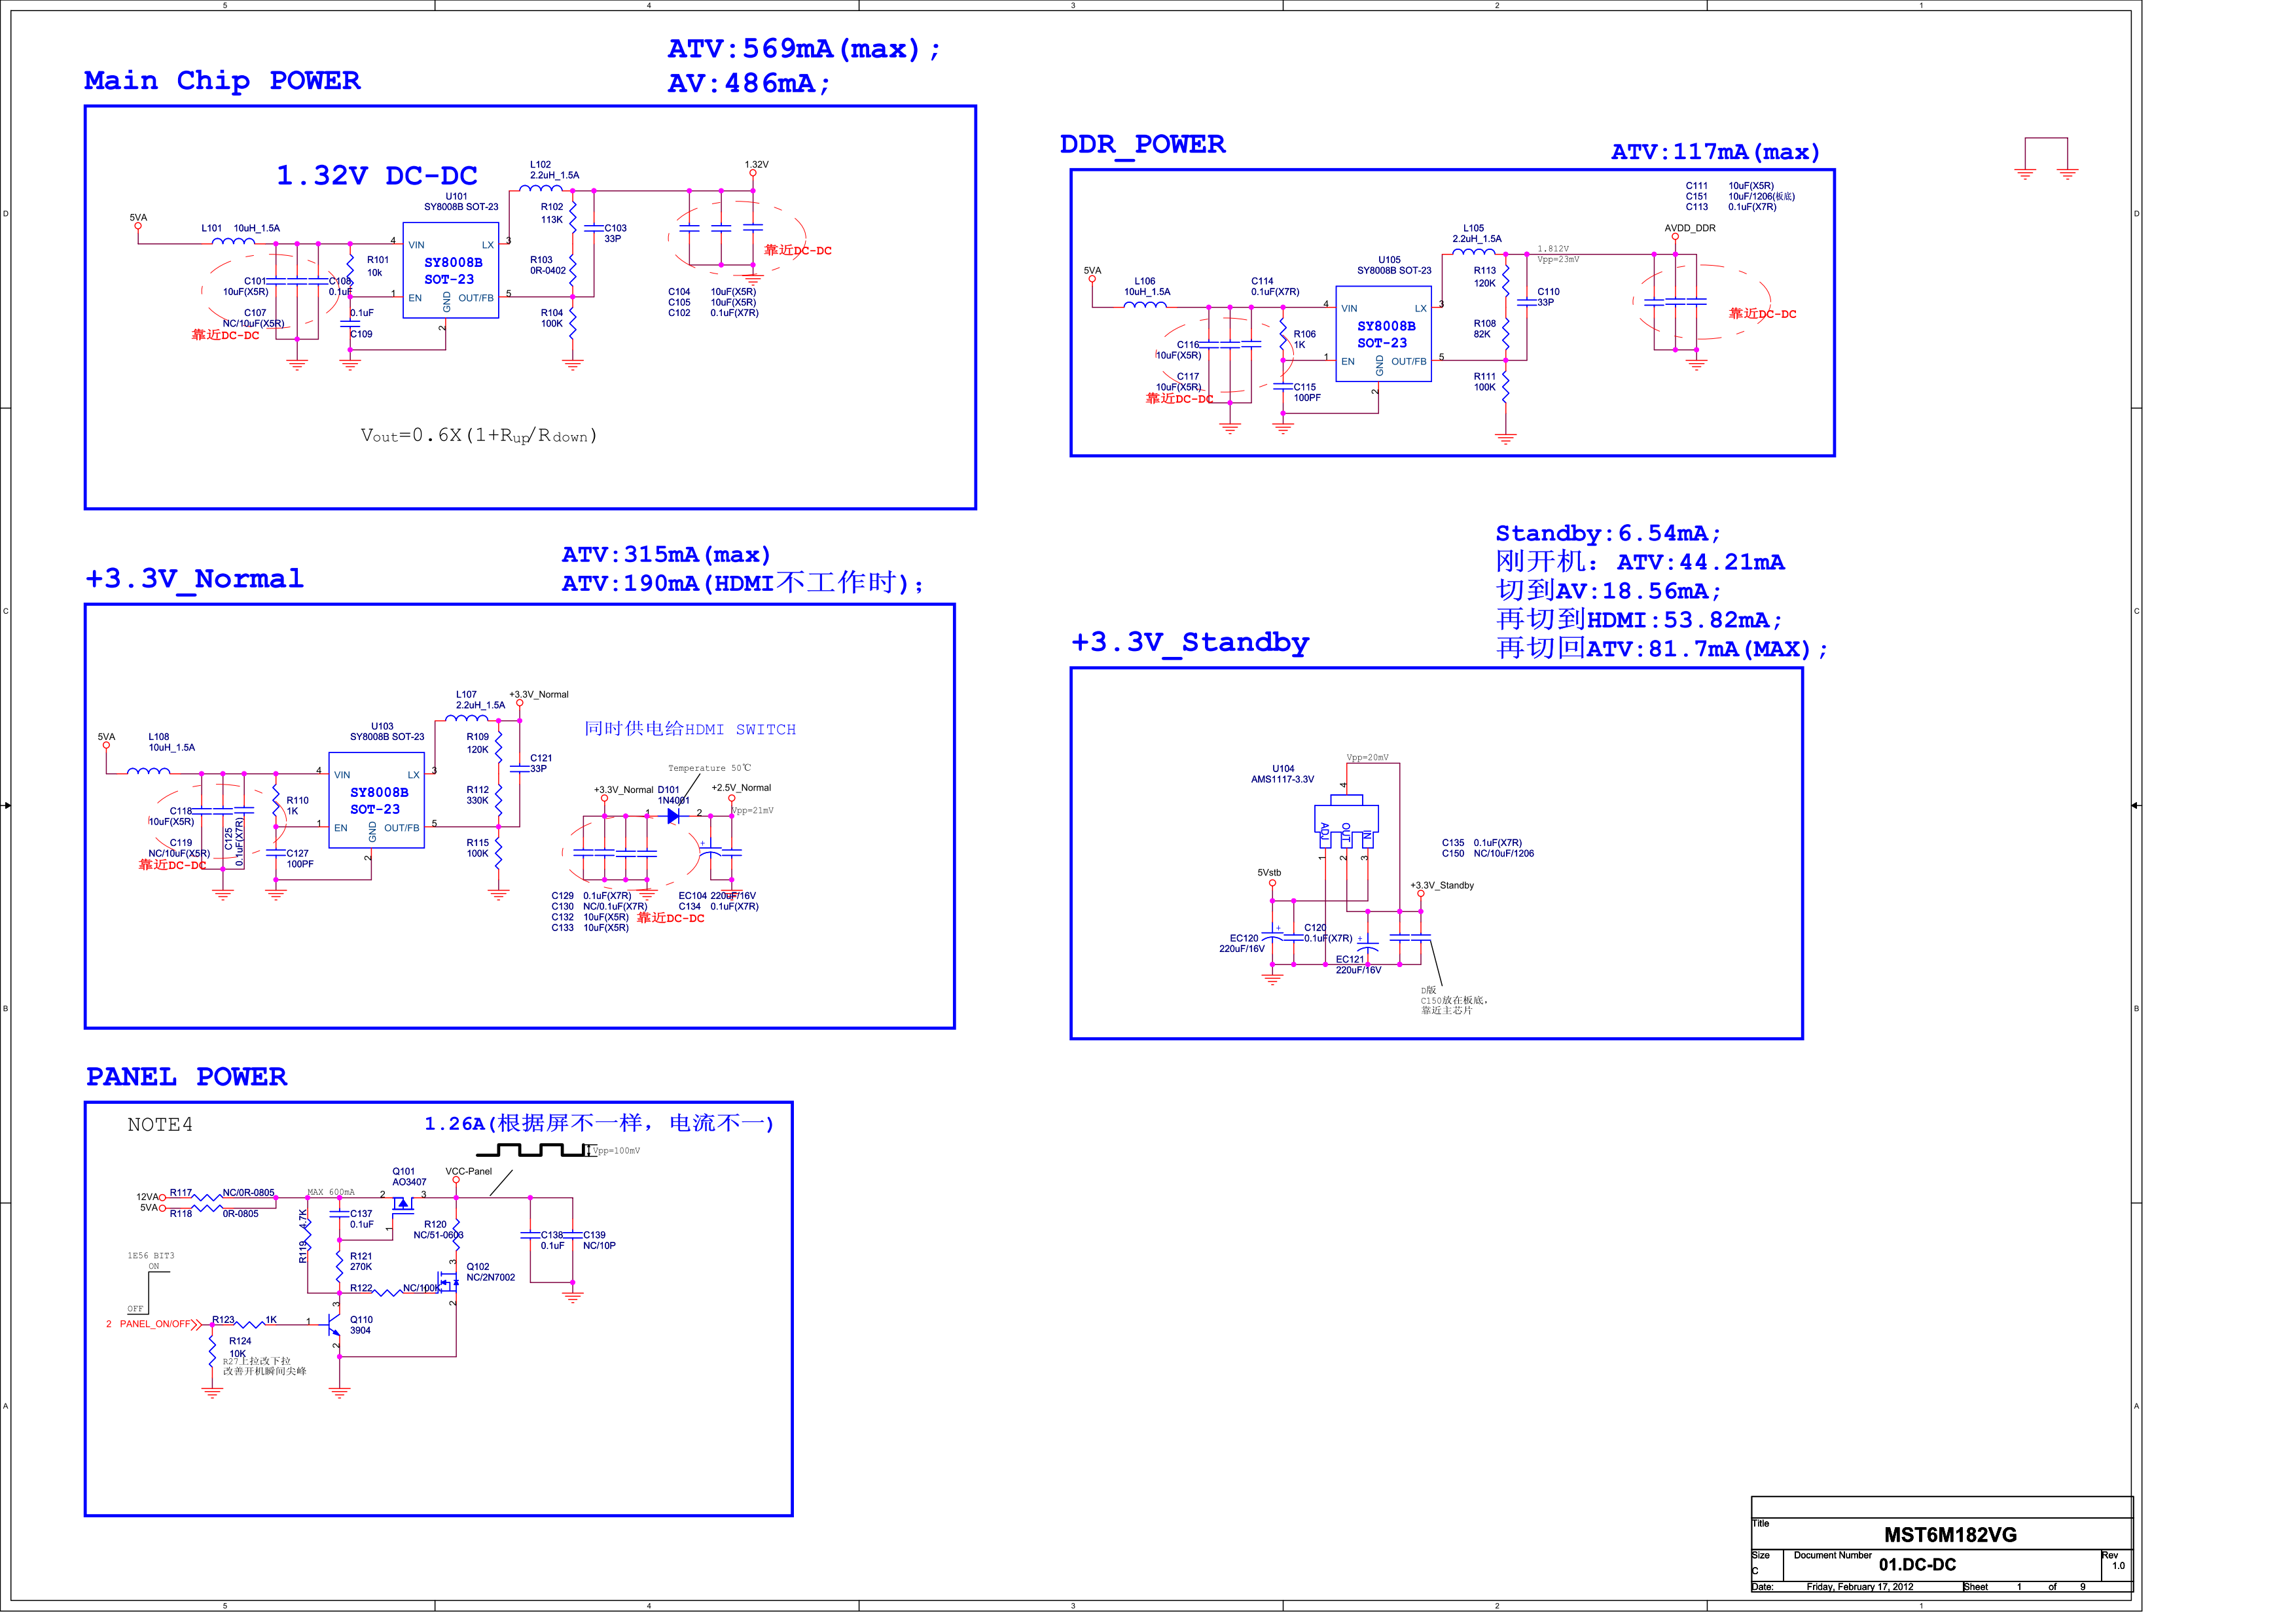Image resolution: width=2296 pixels, height=1622 pixels.
Task: Click the U101 SY8008B chip in 1.32V DC-DC
Action: coord(450,270)
